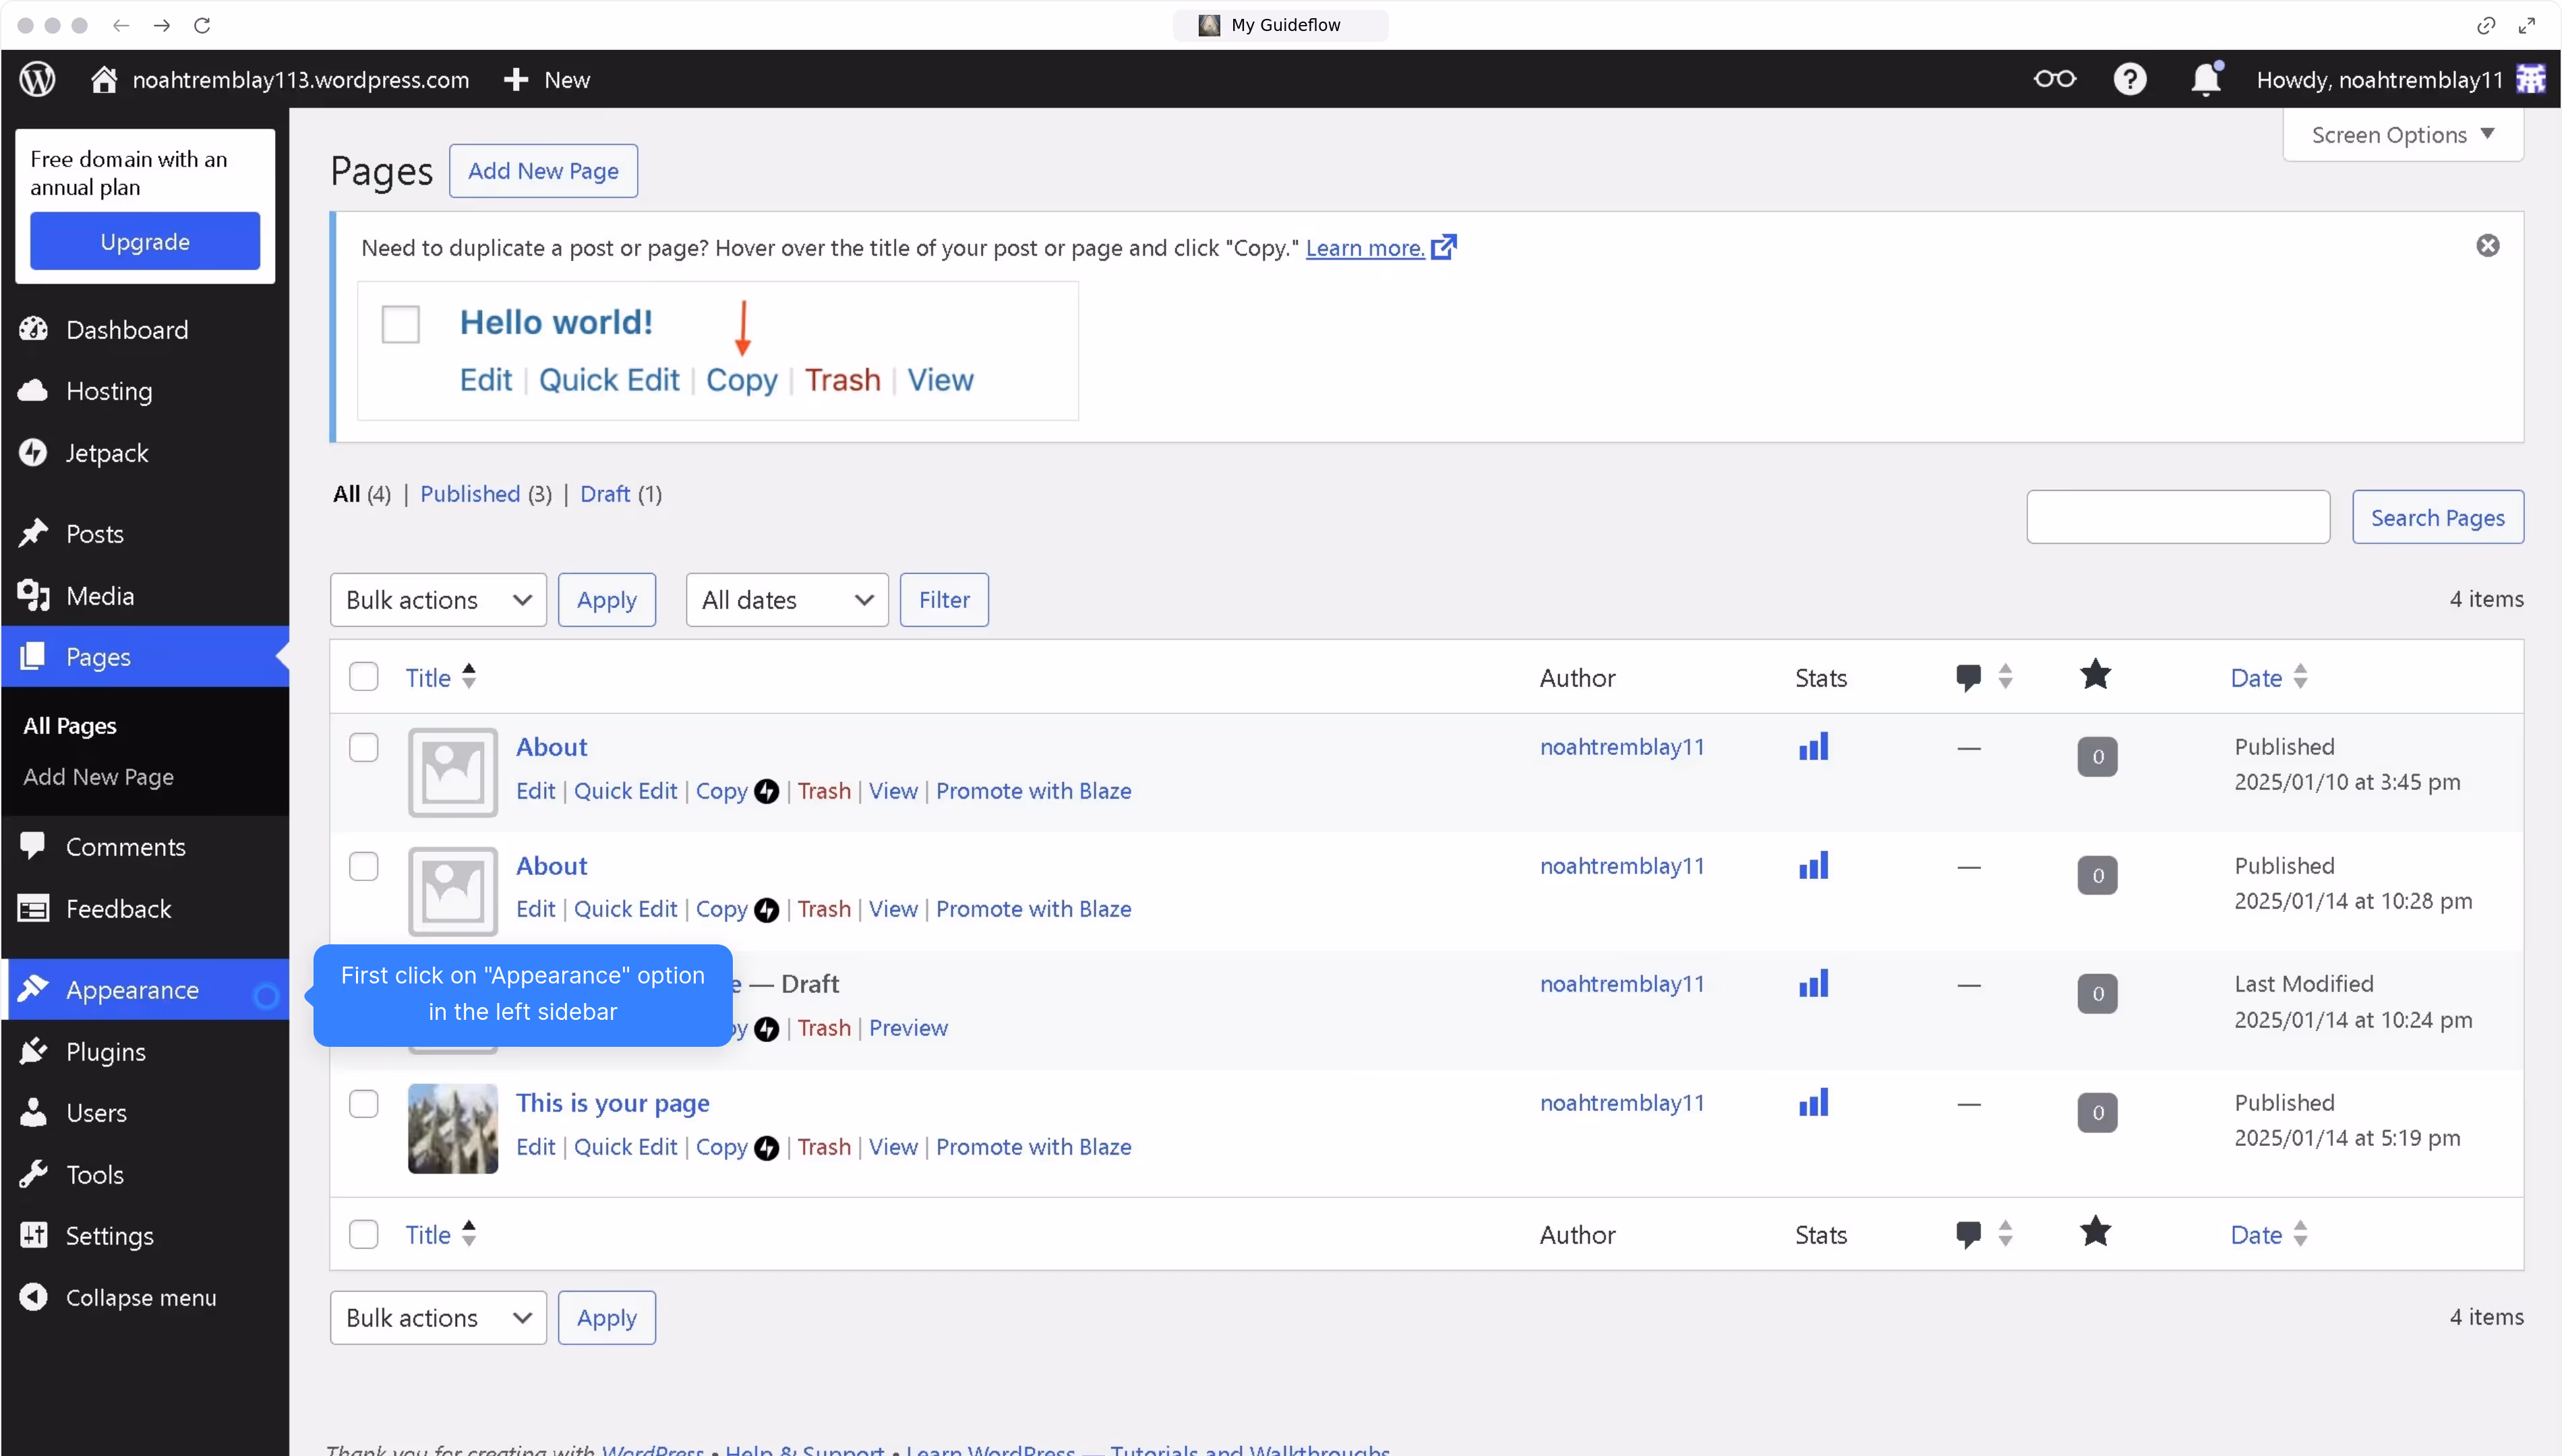The height and width of the screenshot is (1456, 2562).
Task: Open the All dates filter dropdown
Action: point(786,600)
